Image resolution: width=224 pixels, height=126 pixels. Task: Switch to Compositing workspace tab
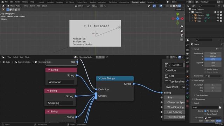[124, 2]
